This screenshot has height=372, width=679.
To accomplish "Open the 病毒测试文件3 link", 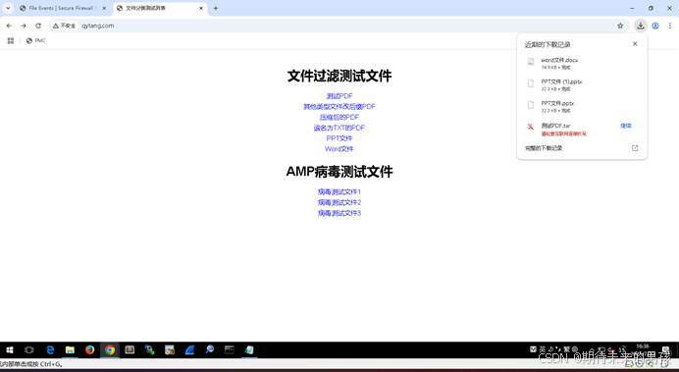I will (339, 213).
